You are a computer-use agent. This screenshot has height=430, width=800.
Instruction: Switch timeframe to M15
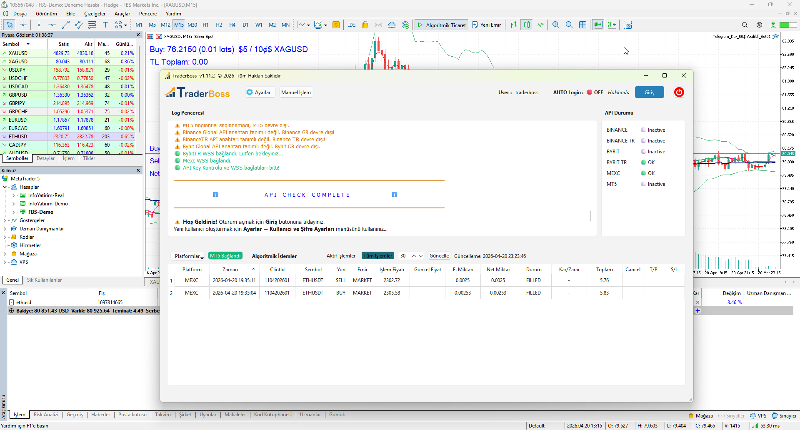[x=179, y=25]
